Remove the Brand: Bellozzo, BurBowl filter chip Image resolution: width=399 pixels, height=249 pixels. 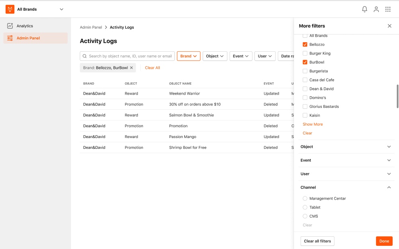131,68
